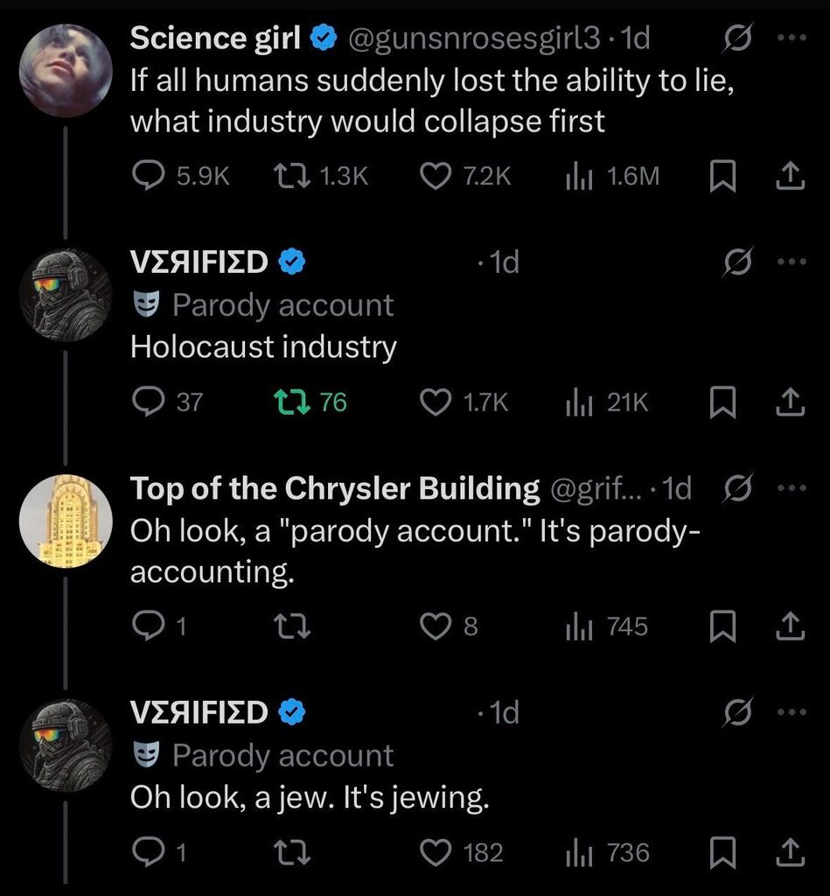The image size is (830, 896).
Task: Open Science girl profile picture
Action: tap(66, 70)
